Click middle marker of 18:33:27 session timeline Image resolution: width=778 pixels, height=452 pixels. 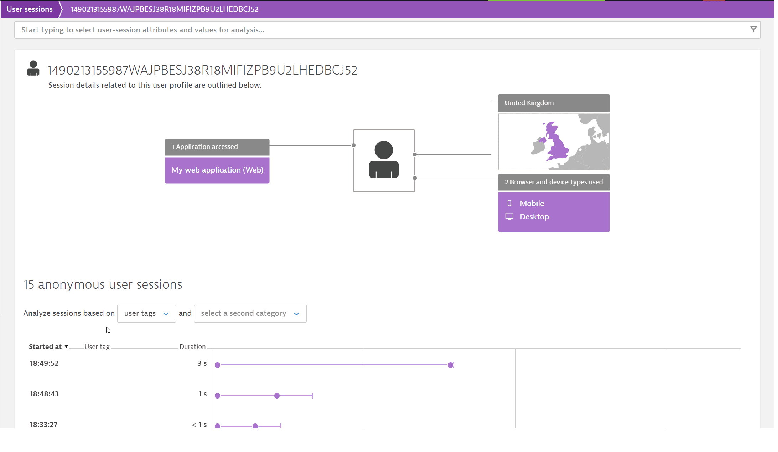[x=255, y=426]
